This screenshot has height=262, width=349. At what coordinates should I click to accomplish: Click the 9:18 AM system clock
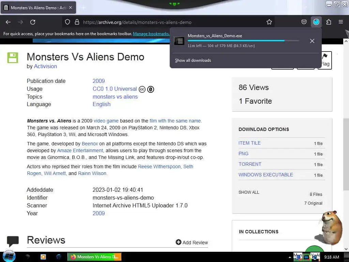(x=331, y=257)
